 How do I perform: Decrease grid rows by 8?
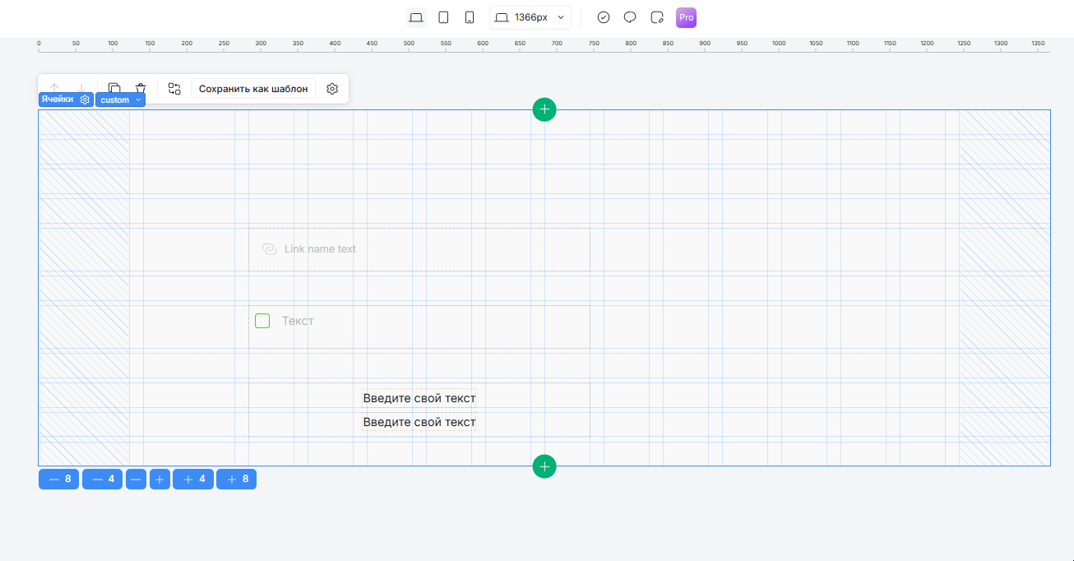pyautogui.click(x=58, y=479)
